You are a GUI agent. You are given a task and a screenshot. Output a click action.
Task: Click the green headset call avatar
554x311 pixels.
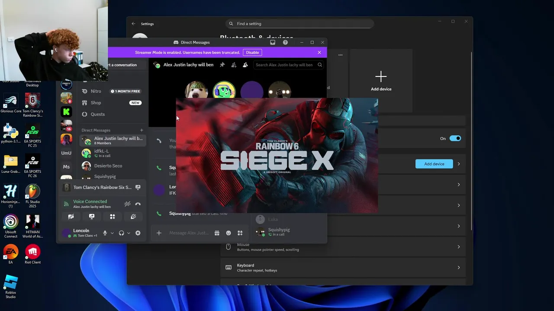point(224,91)
